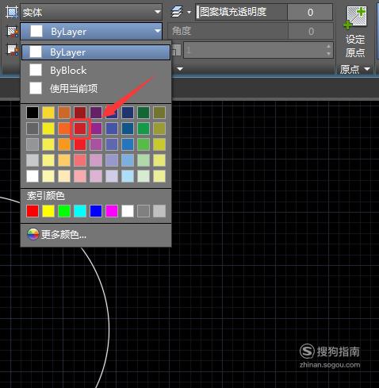Click the hatch type icon beside 实体
The height and width of the screenshot is (388, 379).
pyautogui.click(x=12, y=12)
